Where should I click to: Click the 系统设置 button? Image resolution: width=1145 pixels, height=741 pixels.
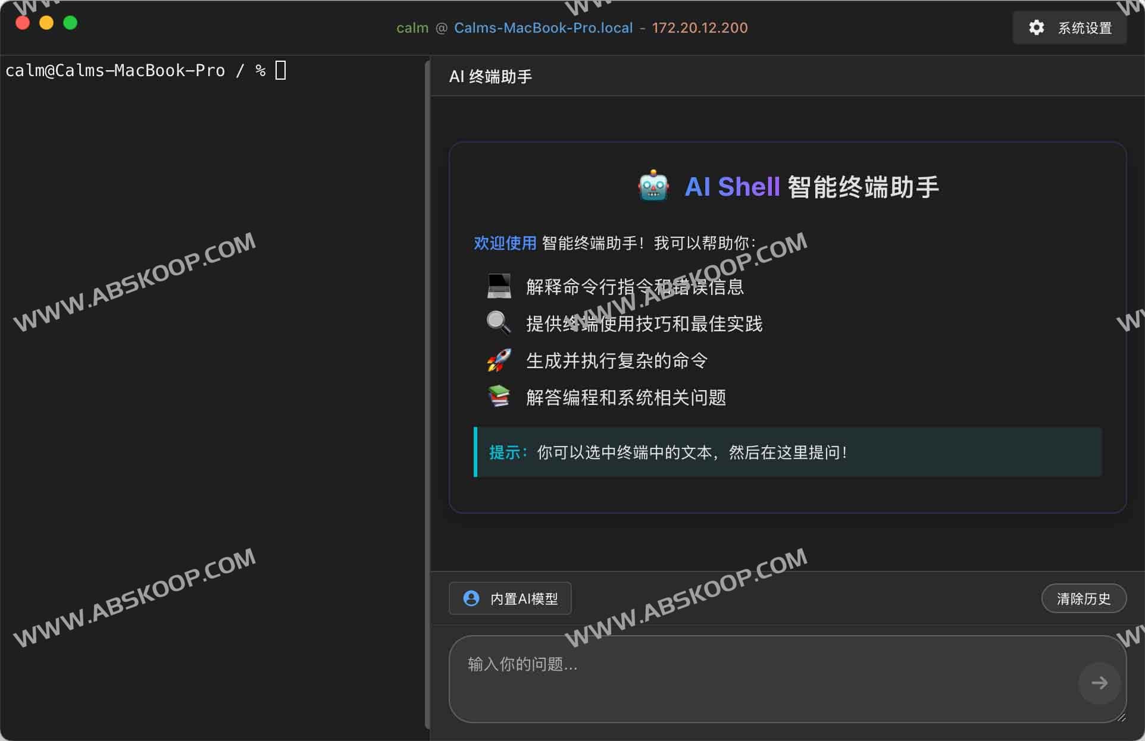click(1085, 27)
